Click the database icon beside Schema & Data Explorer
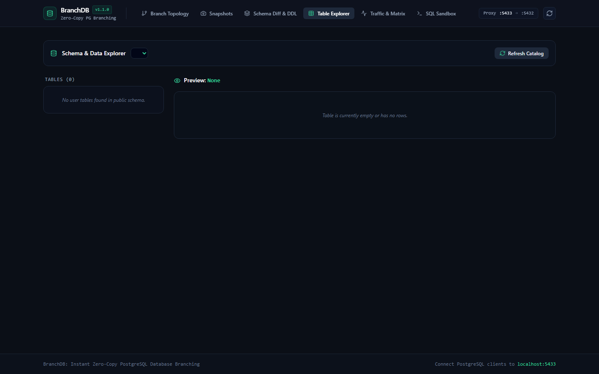This screenshot has width=599, height=374. (54, 53)
